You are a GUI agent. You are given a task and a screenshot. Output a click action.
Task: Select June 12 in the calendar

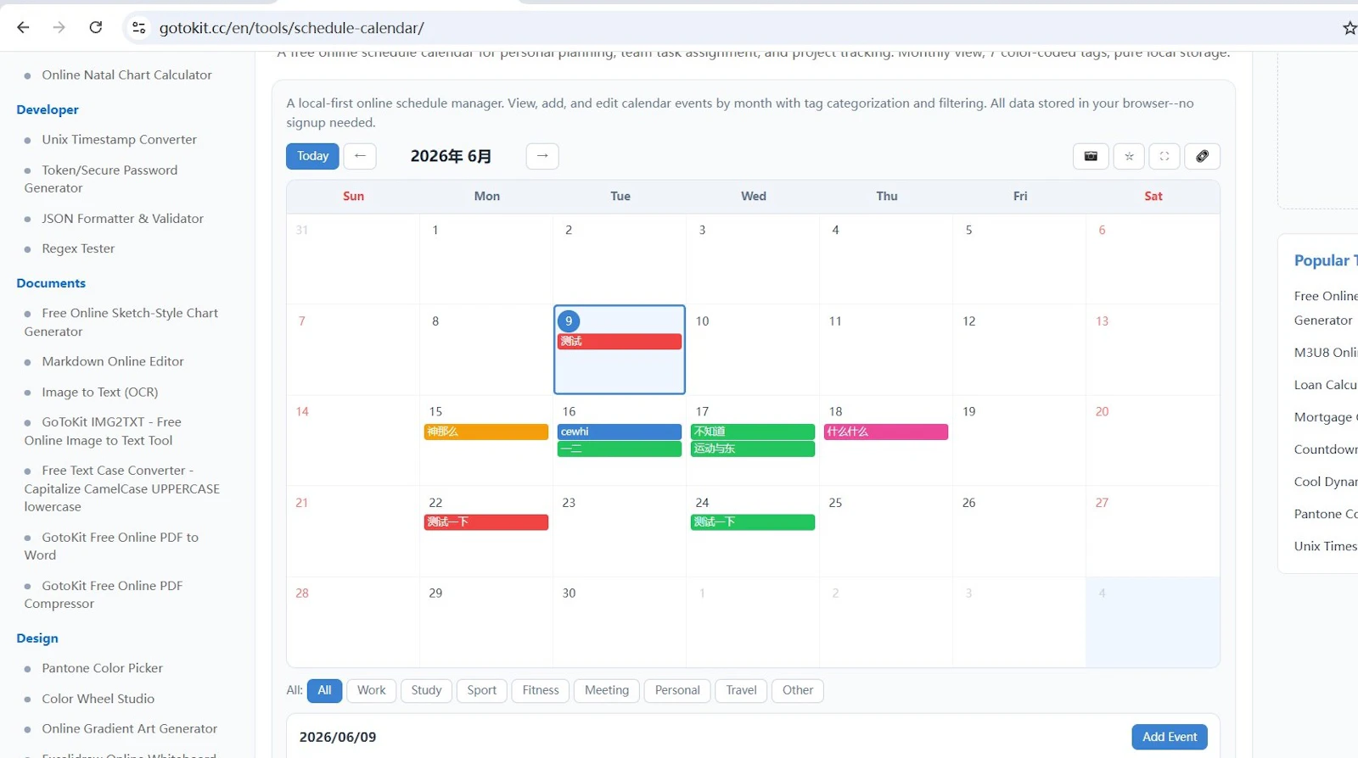coord(1019,349)
